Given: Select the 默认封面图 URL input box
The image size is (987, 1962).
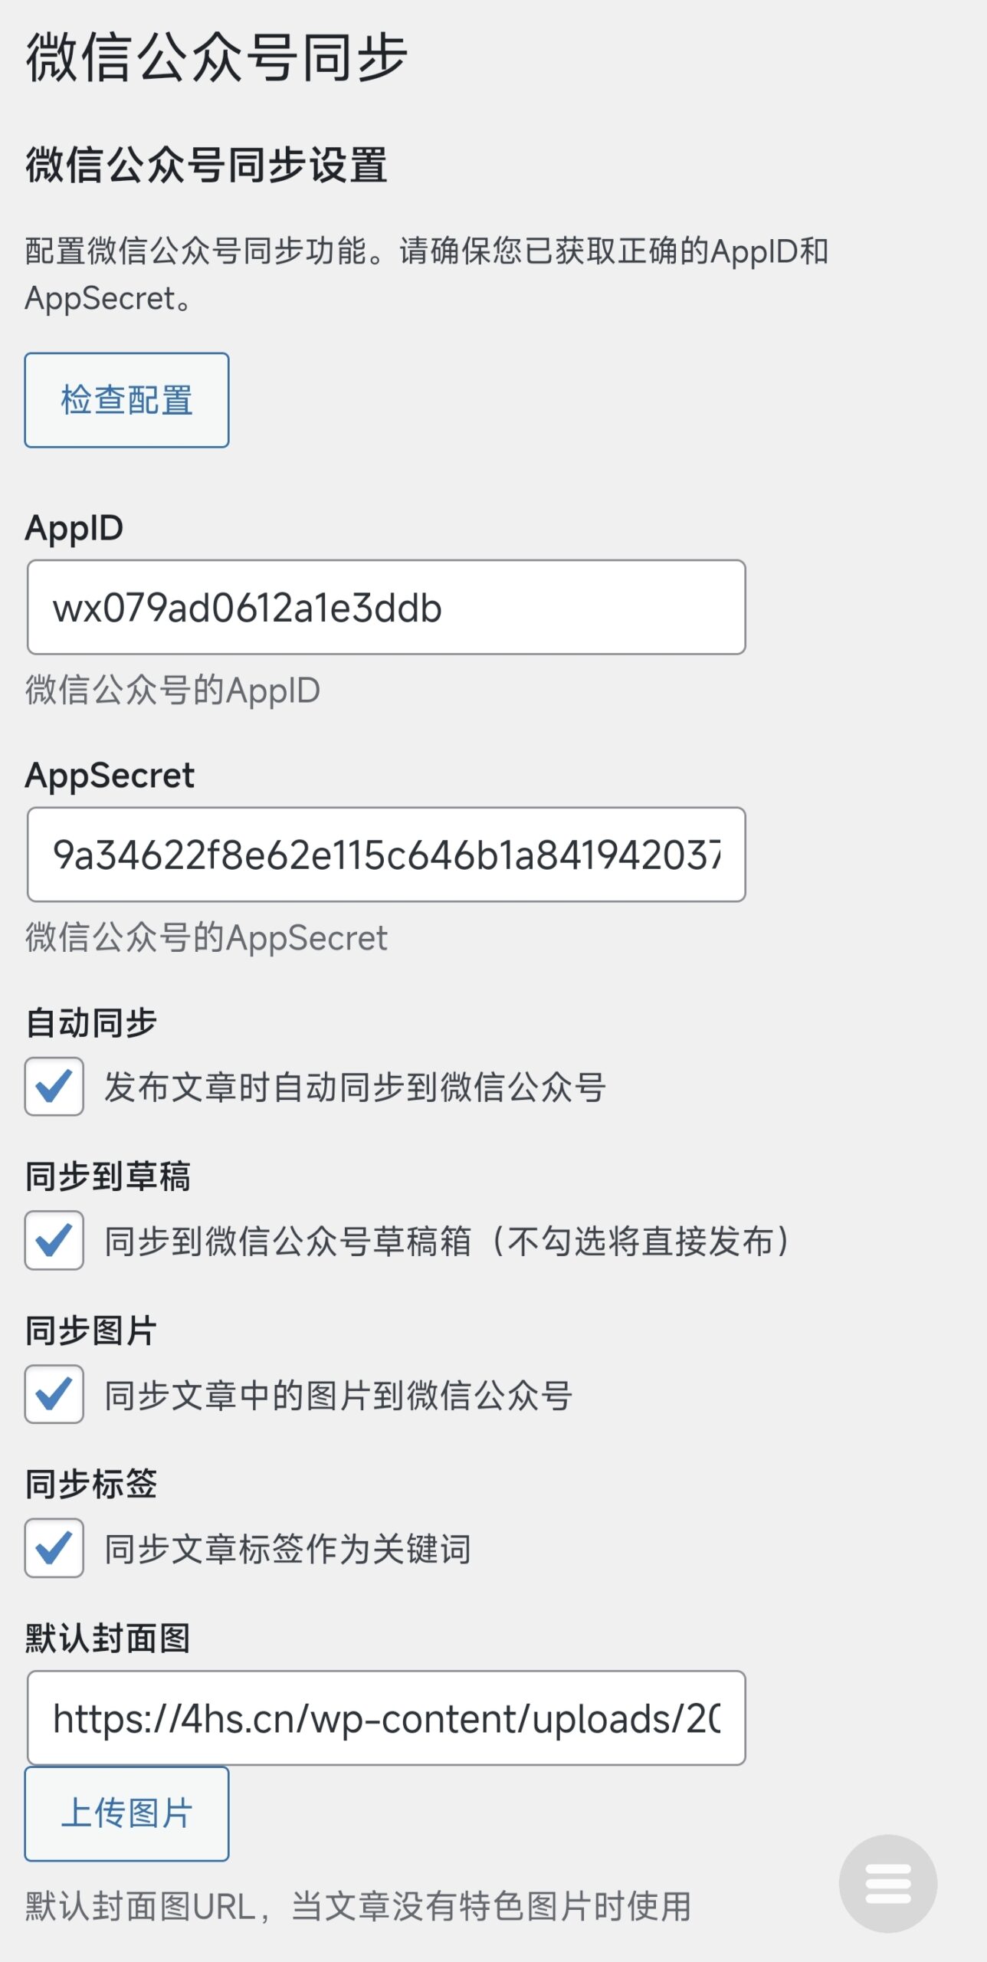Looking at the screenshot, I should pyautogui.click(x=386, y=1718).
